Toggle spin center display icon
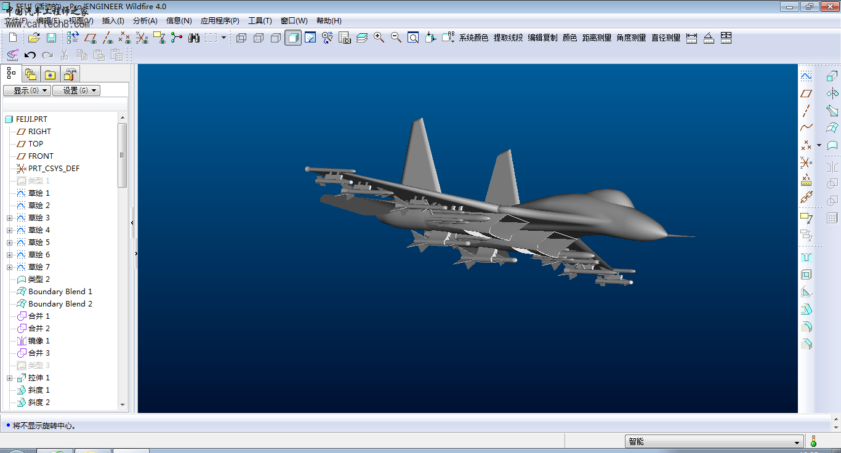Viewport: 841px width, 453px height. [177, 38]
